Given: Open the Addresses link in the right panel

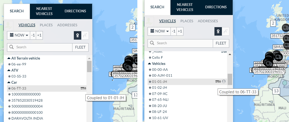Looking at the screenshot, I should [208, 21].
